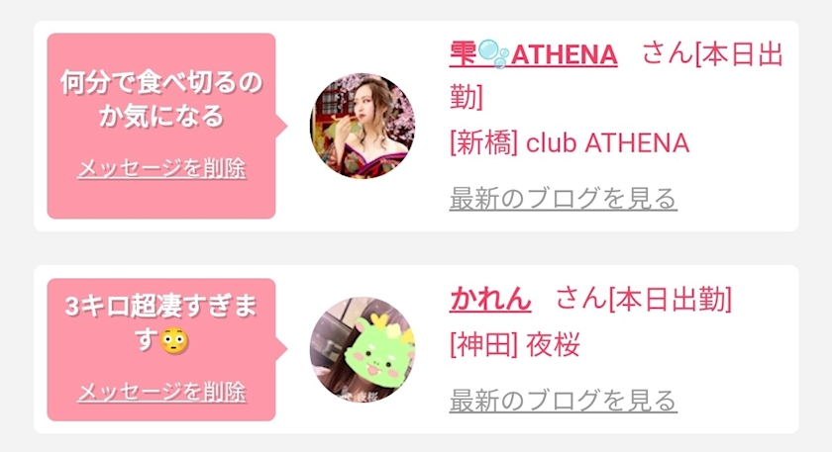Viewport: 832px width, 452px height.
Task: Click 本日出勤 status beside かれん
Action: coord(671,299)
